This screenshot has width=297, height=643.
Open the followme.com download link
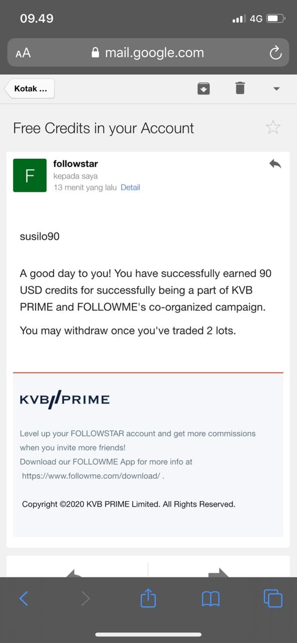coord(91,476)
